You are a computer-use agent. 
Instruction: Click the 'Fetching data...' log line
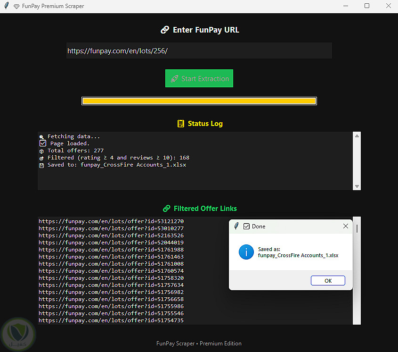(x=73, y=136)
